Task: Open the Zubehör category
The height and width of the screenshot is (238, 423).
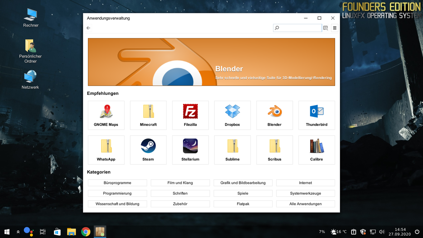Action: (180, 204)
